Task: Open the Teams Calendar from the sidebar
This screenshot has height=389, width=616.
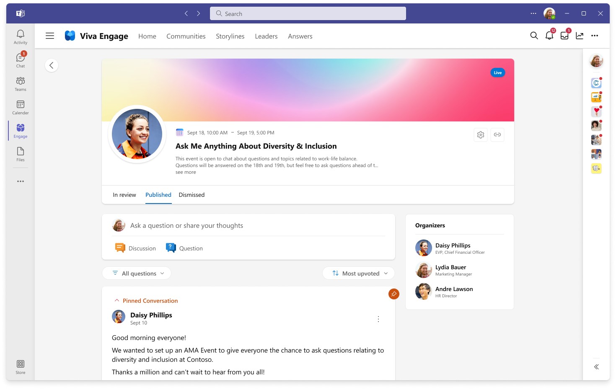Action: [x=20, y=107]
